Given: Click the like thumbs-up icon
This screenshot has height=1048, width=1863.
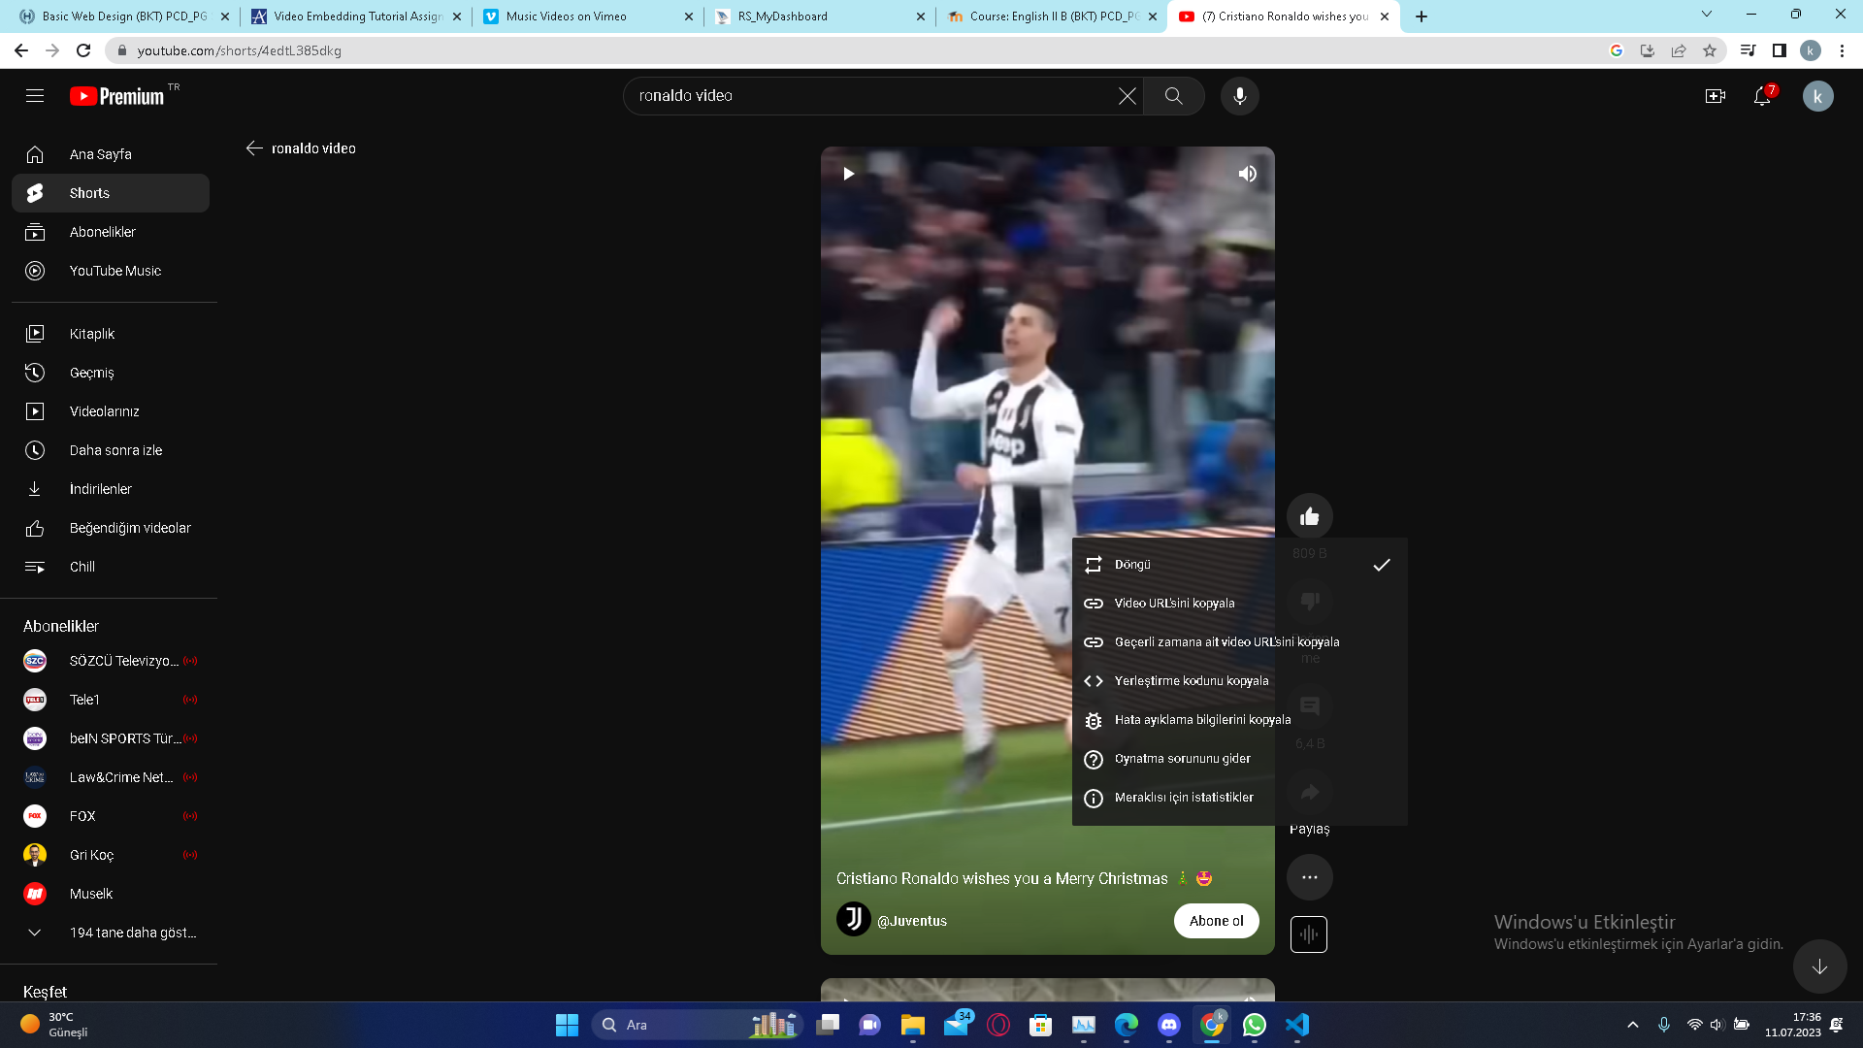Looking at the screenshot, I should pos(1309,516).
